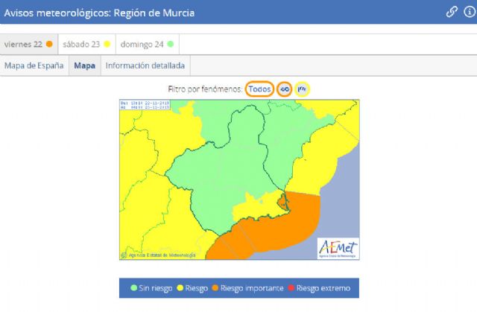The width and height of the screenshot is (477, 312).
Task: Click the yellow Riesgo legend entry
Action: pyautogui.click(x=195, y=288)
